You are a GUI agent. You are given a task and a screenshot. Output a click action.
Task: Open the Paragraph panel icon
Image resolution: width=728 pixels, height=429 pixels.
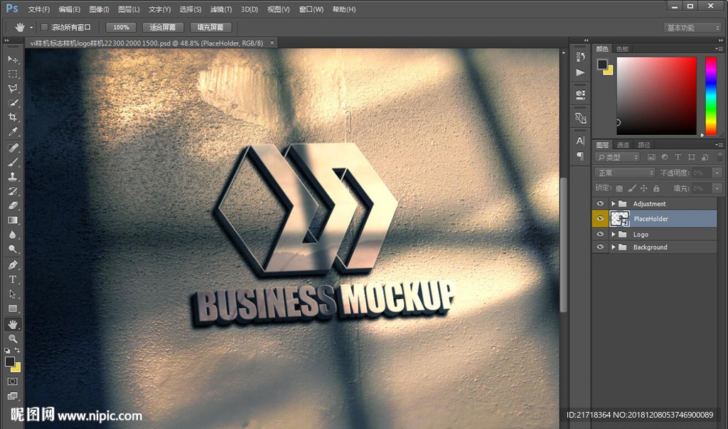tap(580, 156)
